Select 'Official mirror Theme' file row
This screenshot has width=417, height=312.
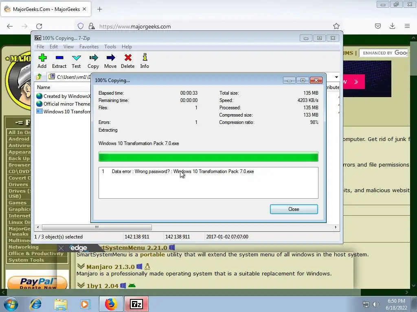click(63, 104)
